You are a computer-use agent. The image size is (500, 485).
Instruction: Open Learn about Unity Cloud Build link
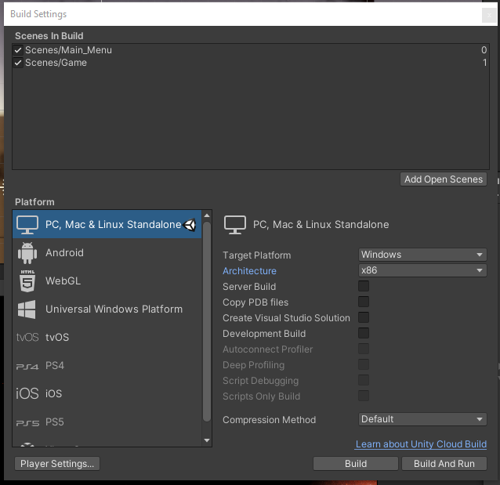[421, 444]
